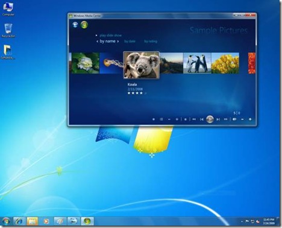This screenshot has width=282, height=228.
Task: Select the 'by date' sort tab
Action: [x=130, y=41]
